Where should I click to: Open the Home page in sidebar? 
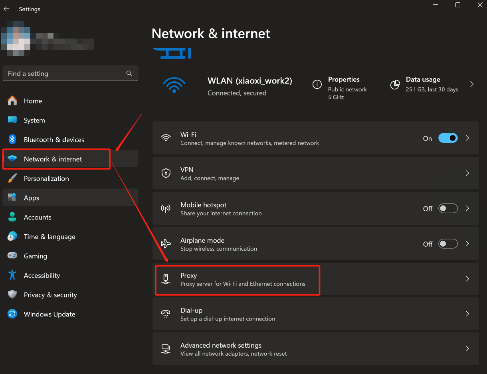(x=33, y=101)
